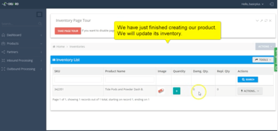
Task: Click the teal quantity 0 badge
Action: 177,91
